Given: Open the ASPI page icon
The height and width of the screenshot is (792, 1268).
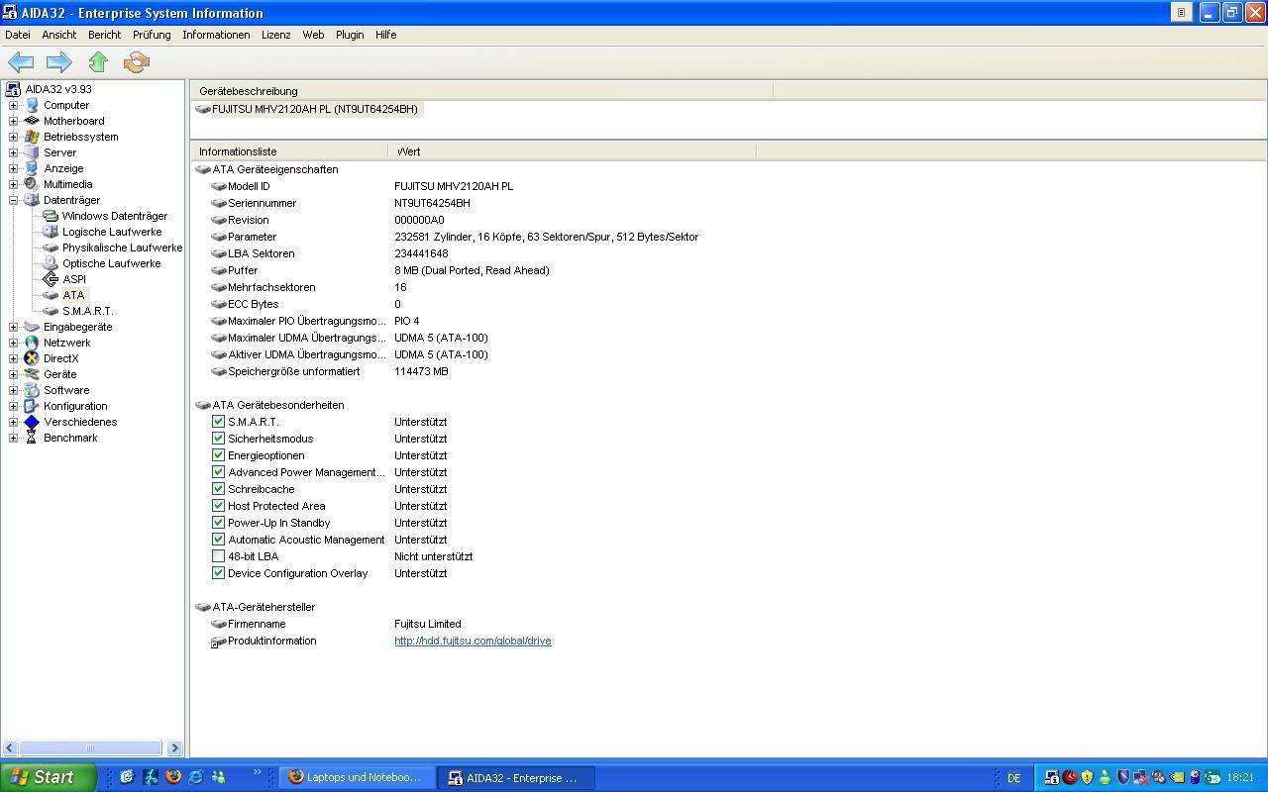Looking at the screenshot, I should (x=51, y=279).
